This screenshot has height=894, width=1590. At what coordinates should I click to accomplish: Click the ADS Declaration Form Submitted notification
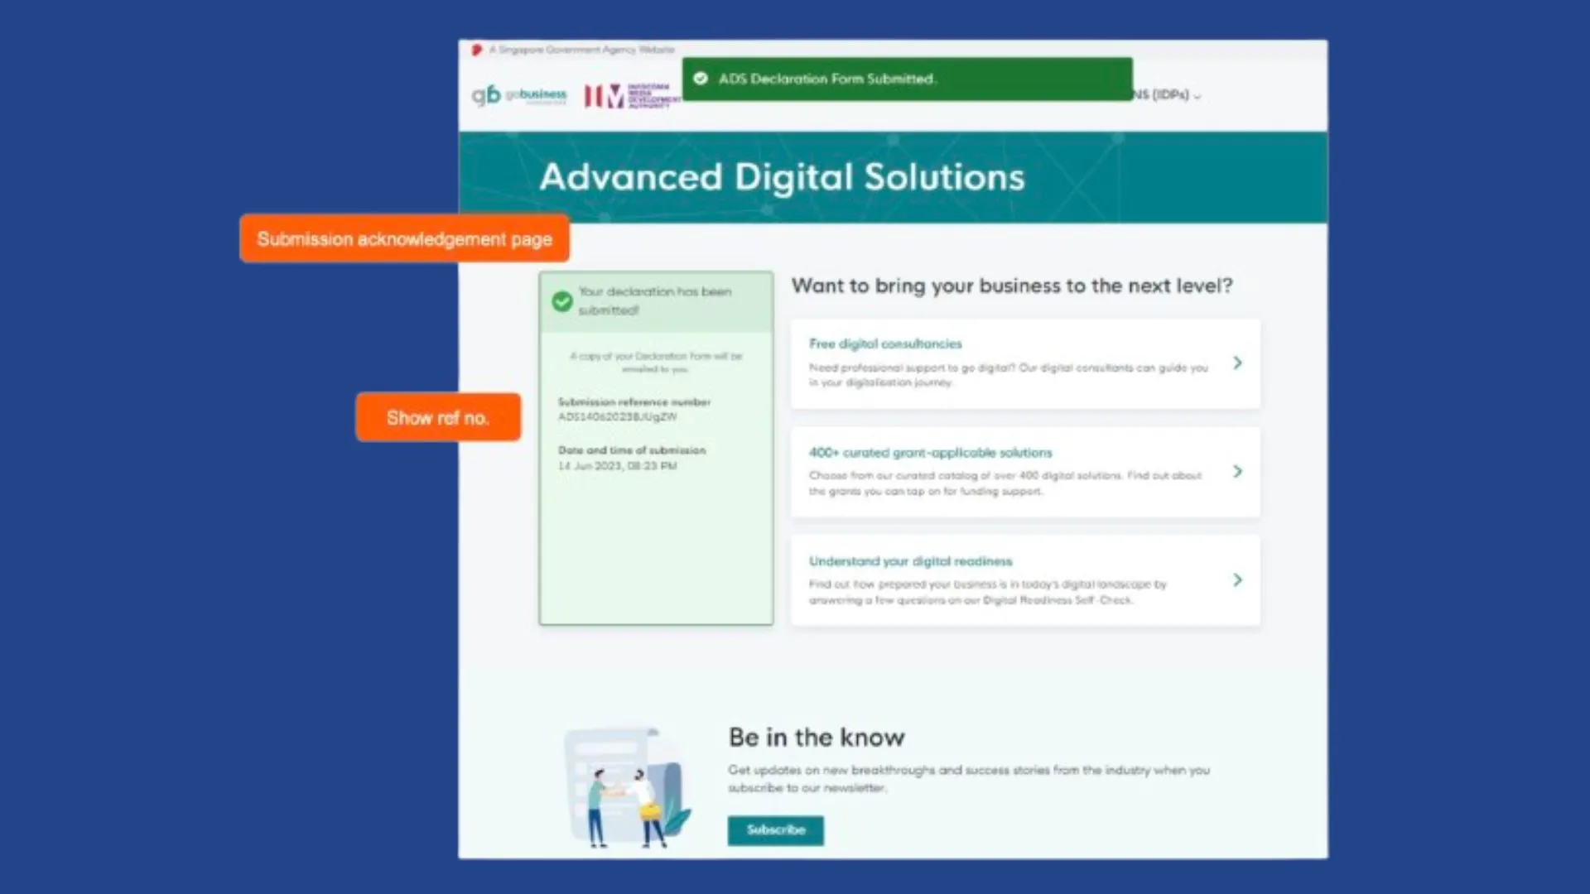coord(908,78)
